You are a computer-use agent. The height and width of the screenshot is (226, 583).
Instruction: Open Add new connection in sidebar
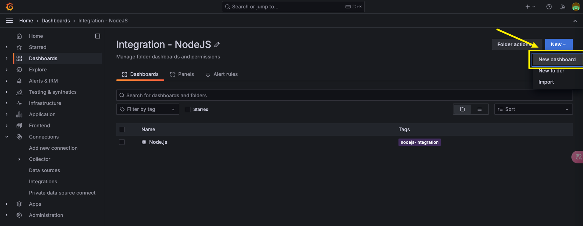pyautogui.click(x=53, y=148)
